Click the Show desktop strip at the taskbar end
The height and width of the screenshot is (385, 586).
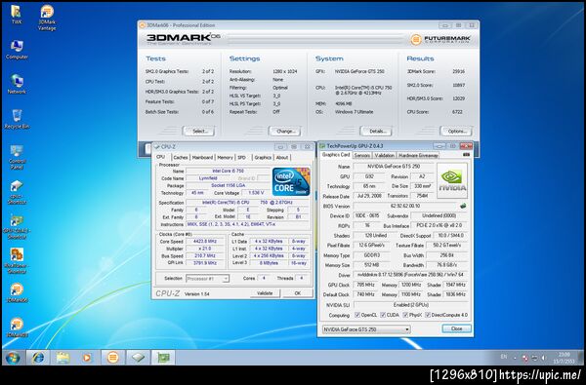582,358
